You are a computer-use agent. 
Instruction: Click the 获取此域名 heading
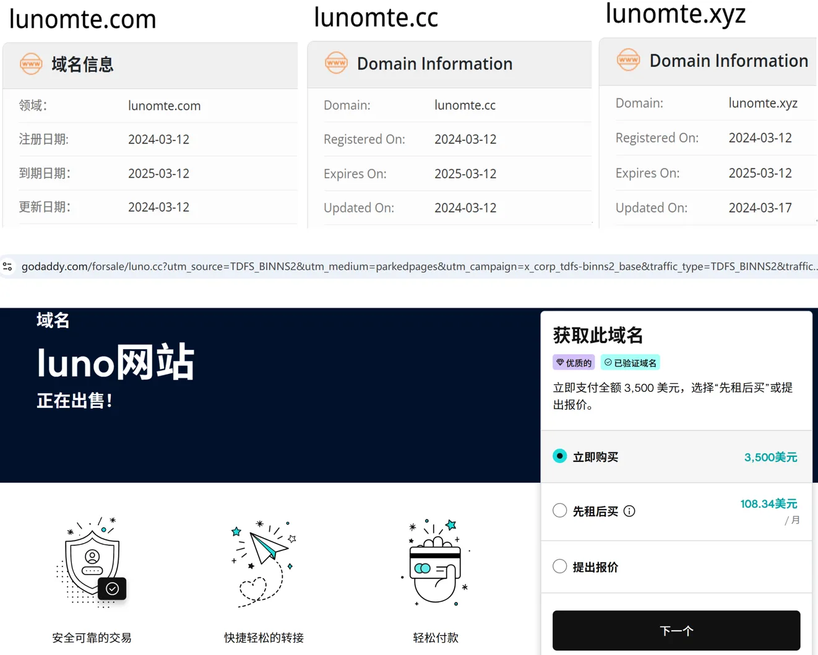coord(598,336)
